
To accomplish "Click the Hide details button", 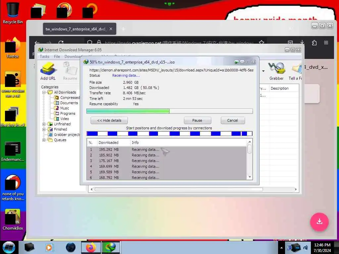I will tap(109, 120).
